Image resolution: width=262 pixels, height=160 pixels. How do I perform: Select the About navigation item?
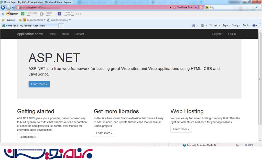click(x=65, y=34)
